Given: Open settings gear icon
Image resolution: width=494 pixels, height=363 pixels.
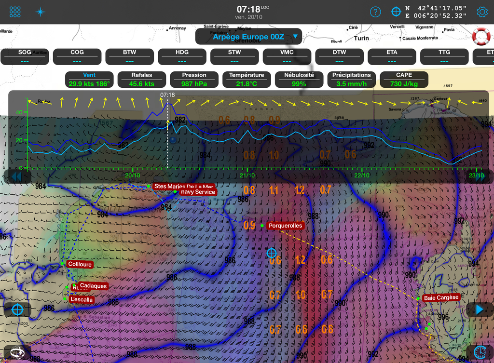Looking at the screenshot, I should [x=482, y=12].
